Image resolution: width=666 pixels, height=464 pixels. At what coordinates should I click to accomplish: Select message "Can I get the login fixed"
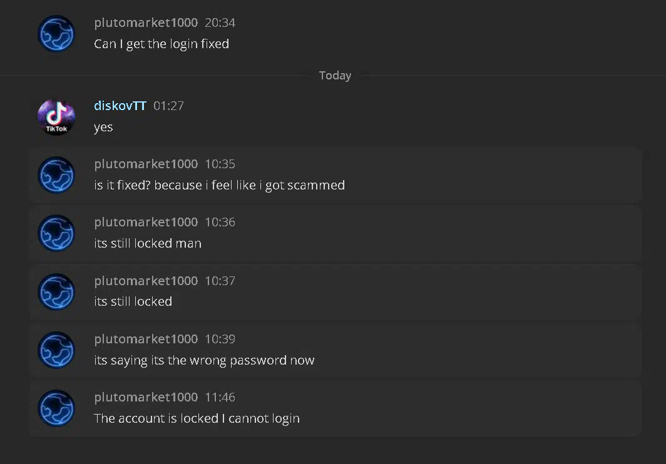click(x=161, y=44)
